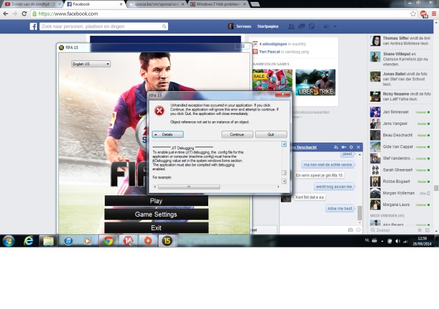The width and height of the screenshot is (439, 309).
Task: Click the address bar with facebook.com
Action: click(221, 14)
